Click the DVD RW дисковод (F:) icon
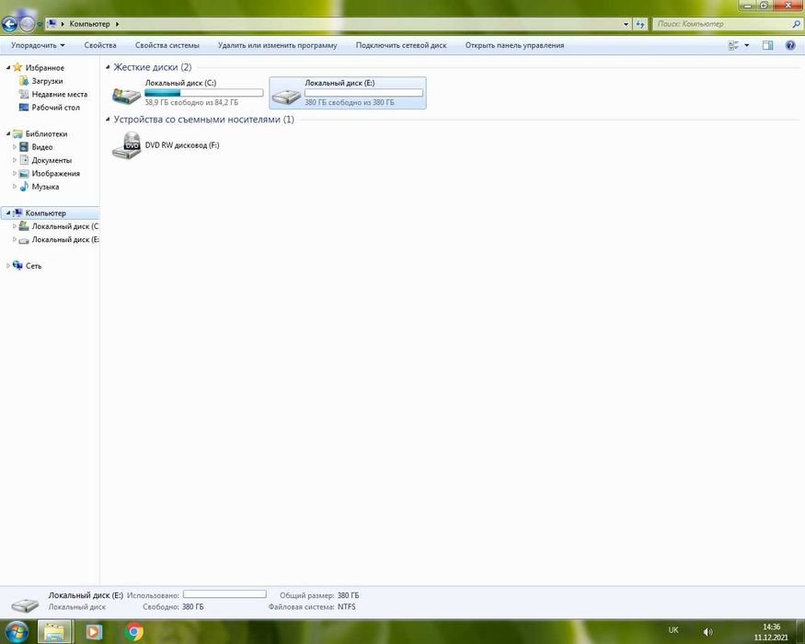805x644 pixels. tap(126, 145)
